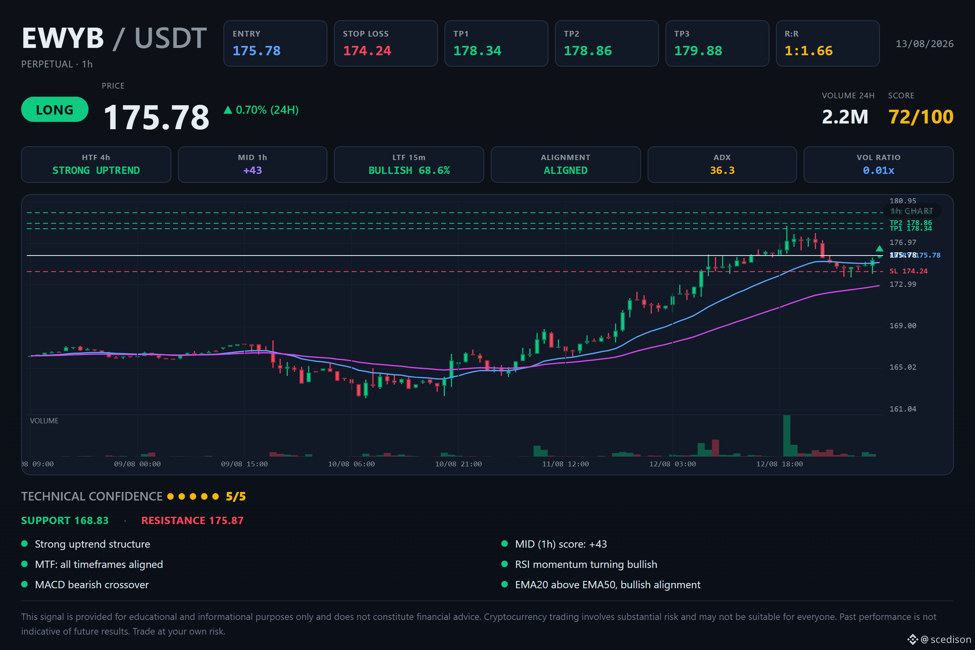Click the 176.97 price axis label
This screenshot has width=975, height=650.
(x=903, y=243)
